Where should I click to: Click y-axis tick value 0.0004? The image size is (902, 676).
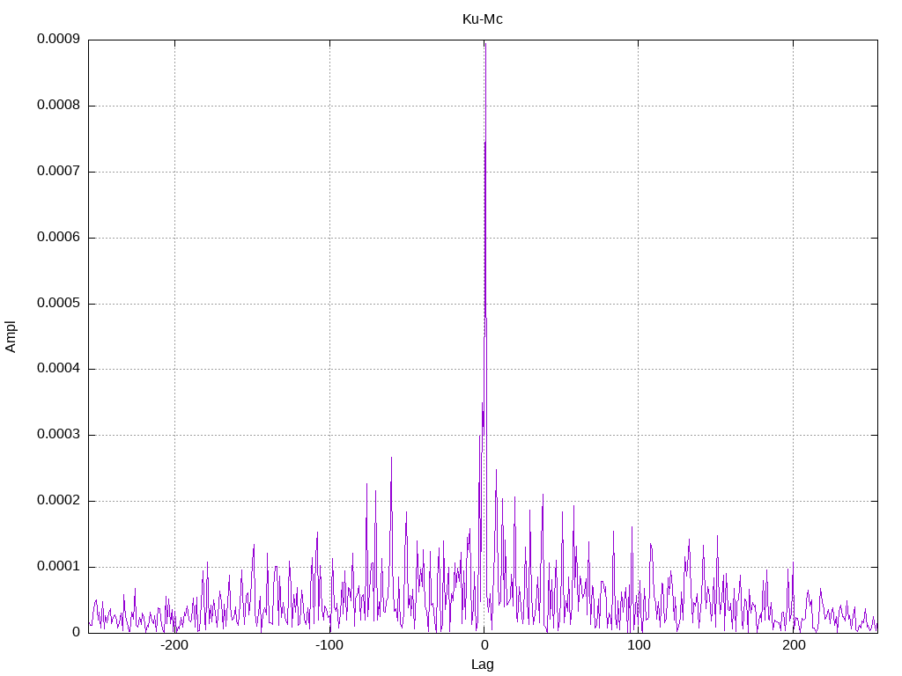[x=59, y=368]
